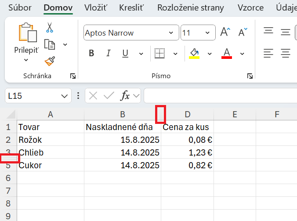Click inside the formula bar input
The image size is (297, 221).
tap(220, 96)
